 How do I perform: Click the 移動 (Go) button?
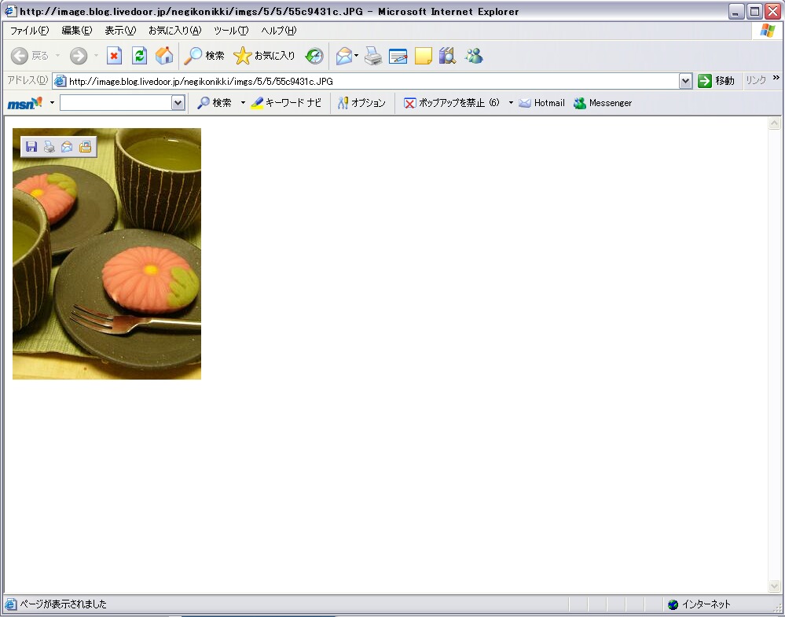point(717,81)
